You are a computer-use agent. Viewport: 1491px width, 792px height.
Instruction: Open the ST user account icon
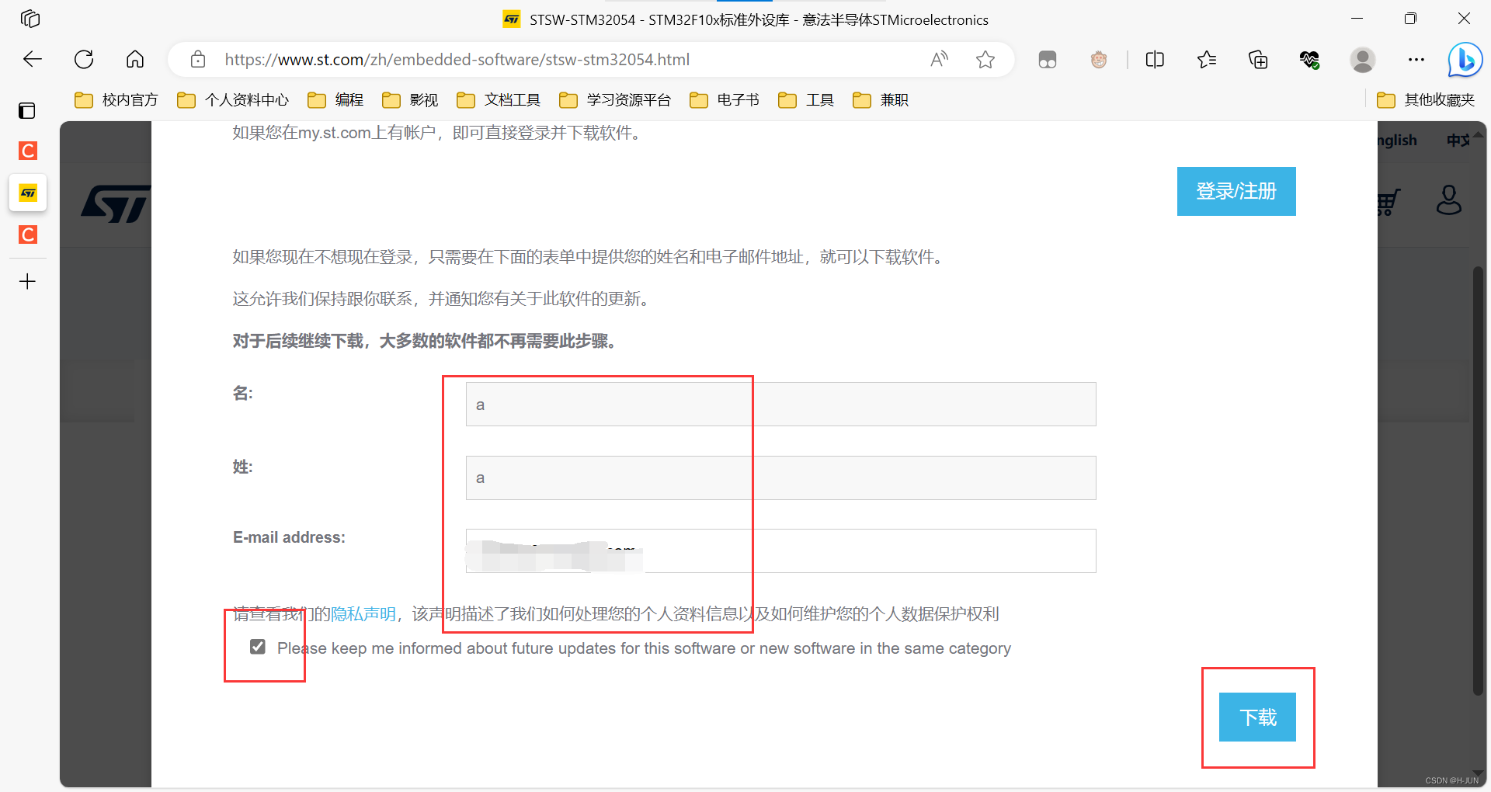click(1448, 200)
